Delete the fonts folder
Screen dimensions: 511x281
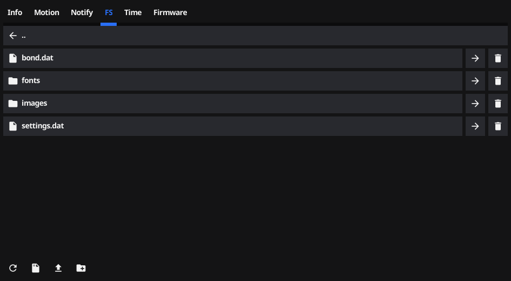click(x=497, y=81)
